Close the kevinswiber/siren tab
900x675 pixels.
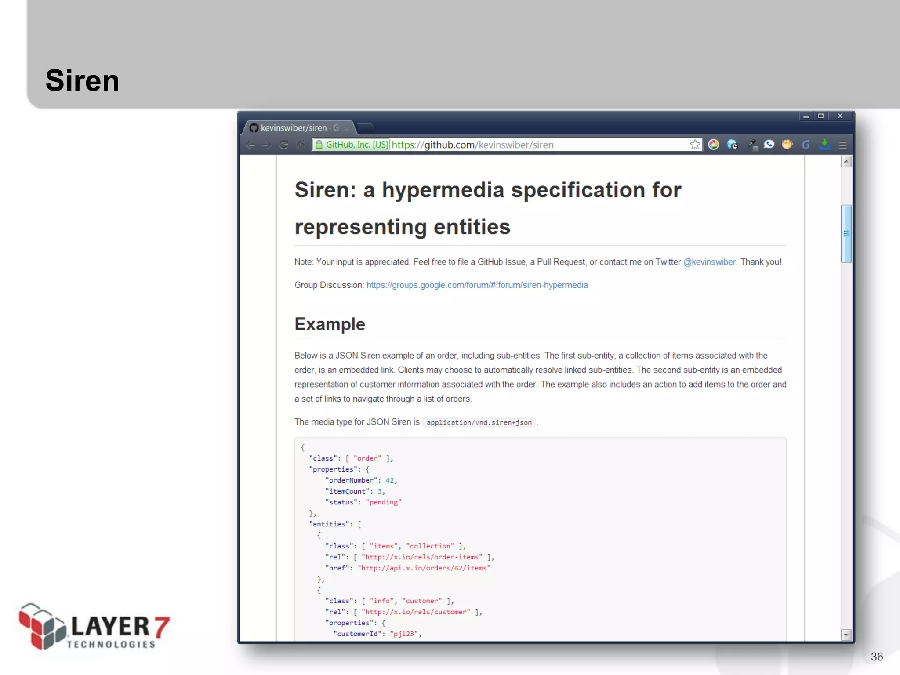click(x=347, y=128)
